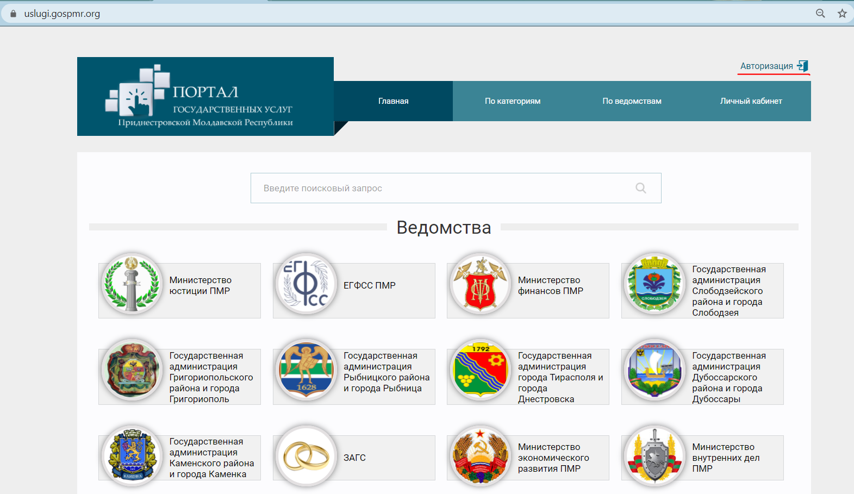This screenshot has width=854, height=494.
Task: Open the Главная tab
Action: pyautogui.click(x=394, y=101)
